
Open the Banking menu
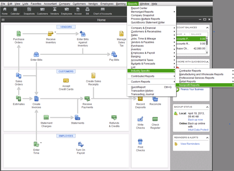(x=121, y=4)
